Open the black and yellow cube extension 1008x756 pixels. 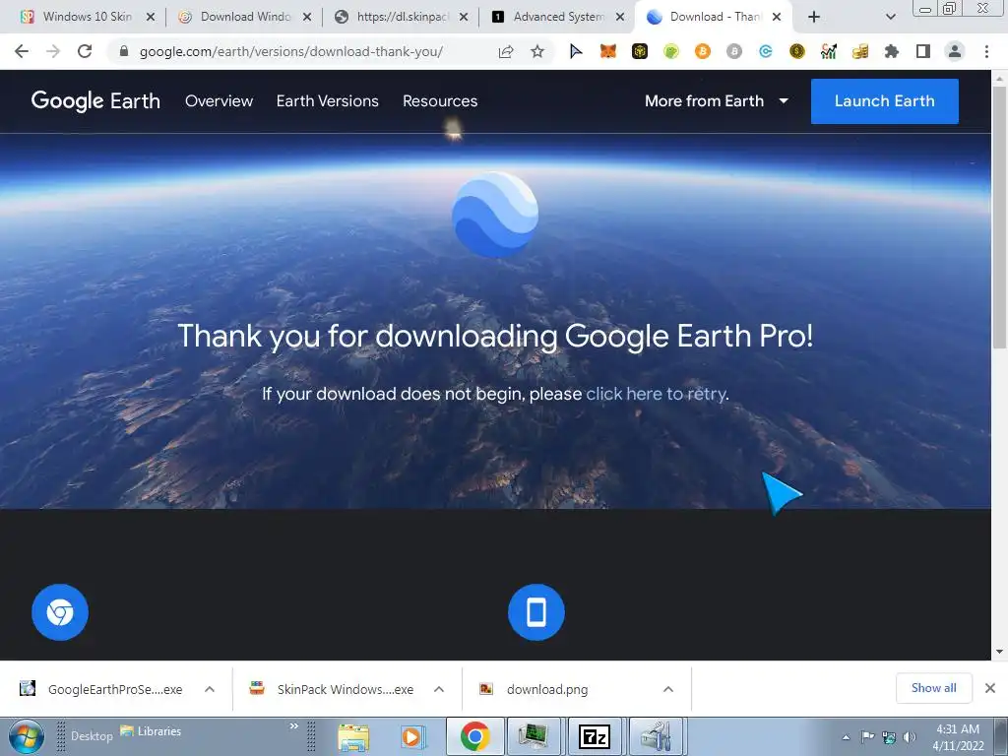(x=639, y=51)
